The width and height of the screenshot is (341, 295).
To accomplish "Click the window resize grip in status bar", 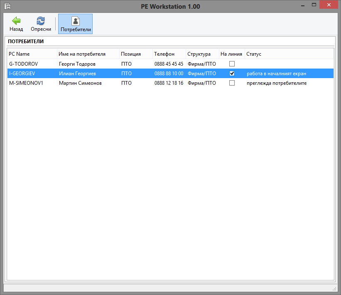I will [x=334, y=288].
